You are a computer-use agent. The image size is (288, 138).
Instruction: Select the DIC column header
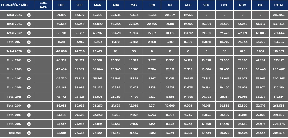point(260,5)
